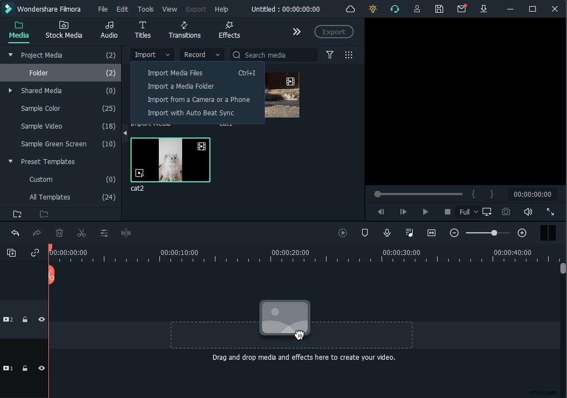Open the media filter icon
Viewport: 567px width, 398px height.
pyautogui.click(x=330, y=55)
